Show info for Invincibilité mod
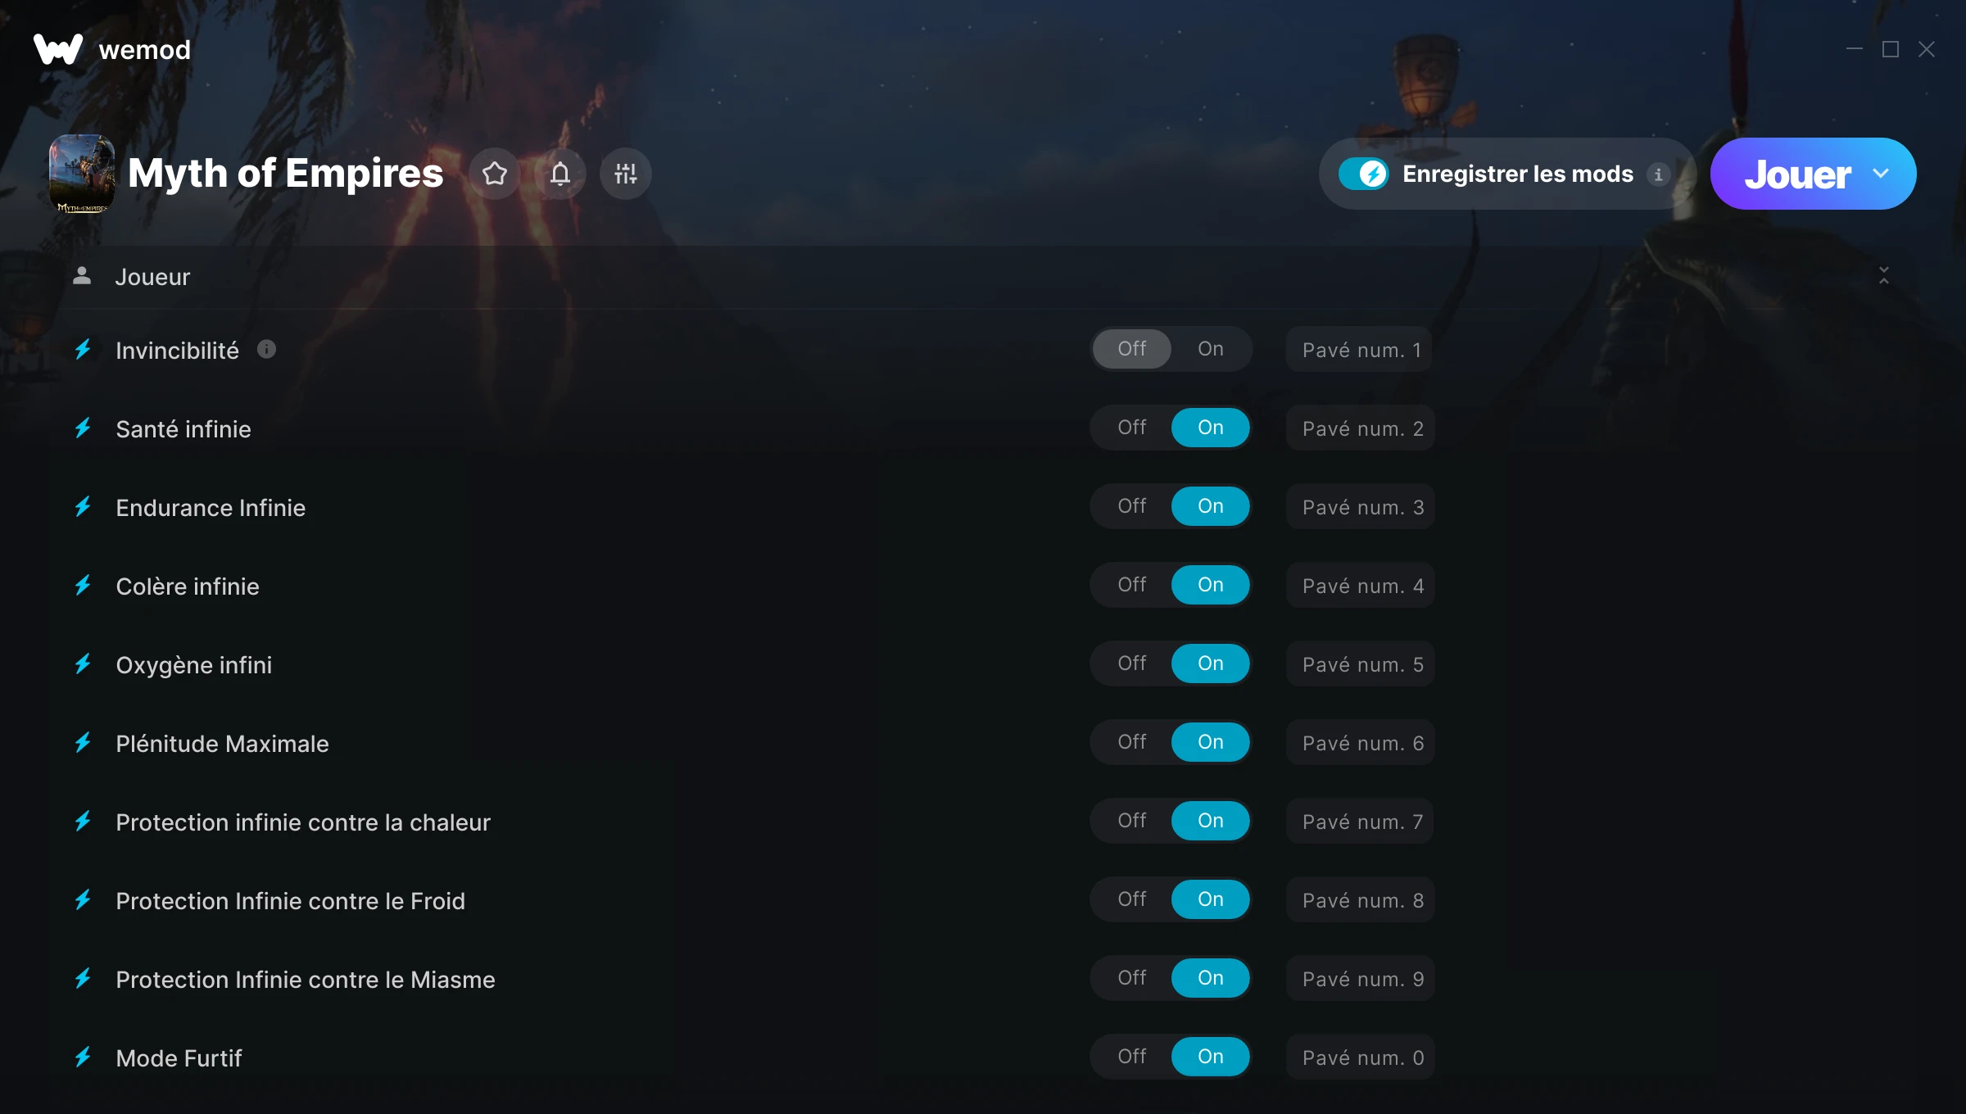This screenshot has height=1114, width=1966. [x=266, y=350]
